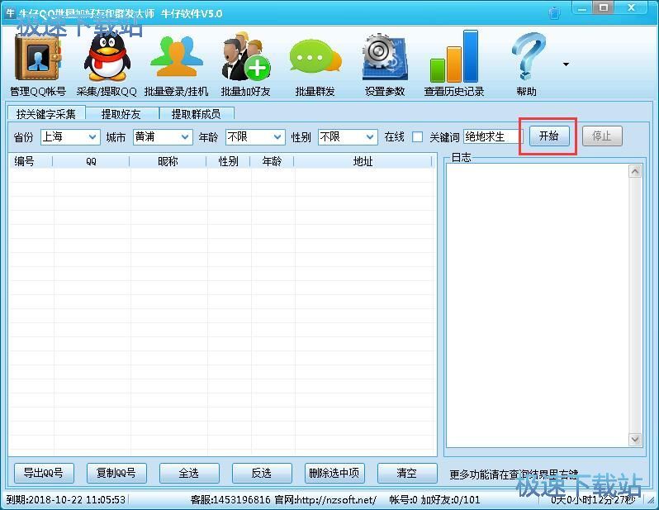Switch to the 提取群成员 tab
Image resolution: width=659 pixels, height=510 pixels.
(196, 113)
